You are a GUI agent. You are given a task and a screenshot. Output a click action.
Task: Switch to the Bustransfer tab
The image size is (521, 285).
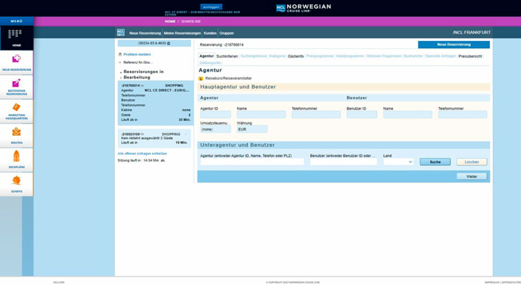pos(413,56)
